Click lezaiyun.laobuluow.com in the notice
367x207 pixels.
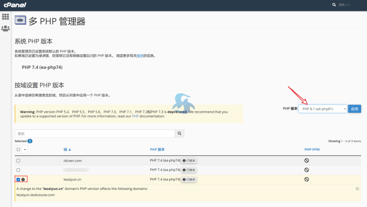(36, 195)
